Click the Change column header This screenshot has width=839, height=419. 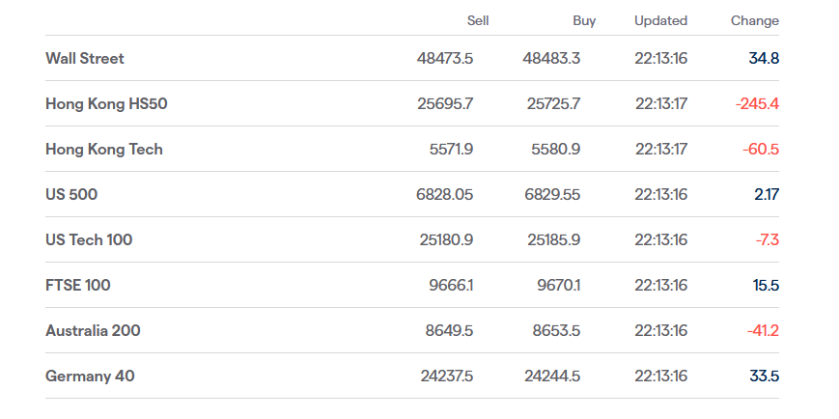[754, 21]
